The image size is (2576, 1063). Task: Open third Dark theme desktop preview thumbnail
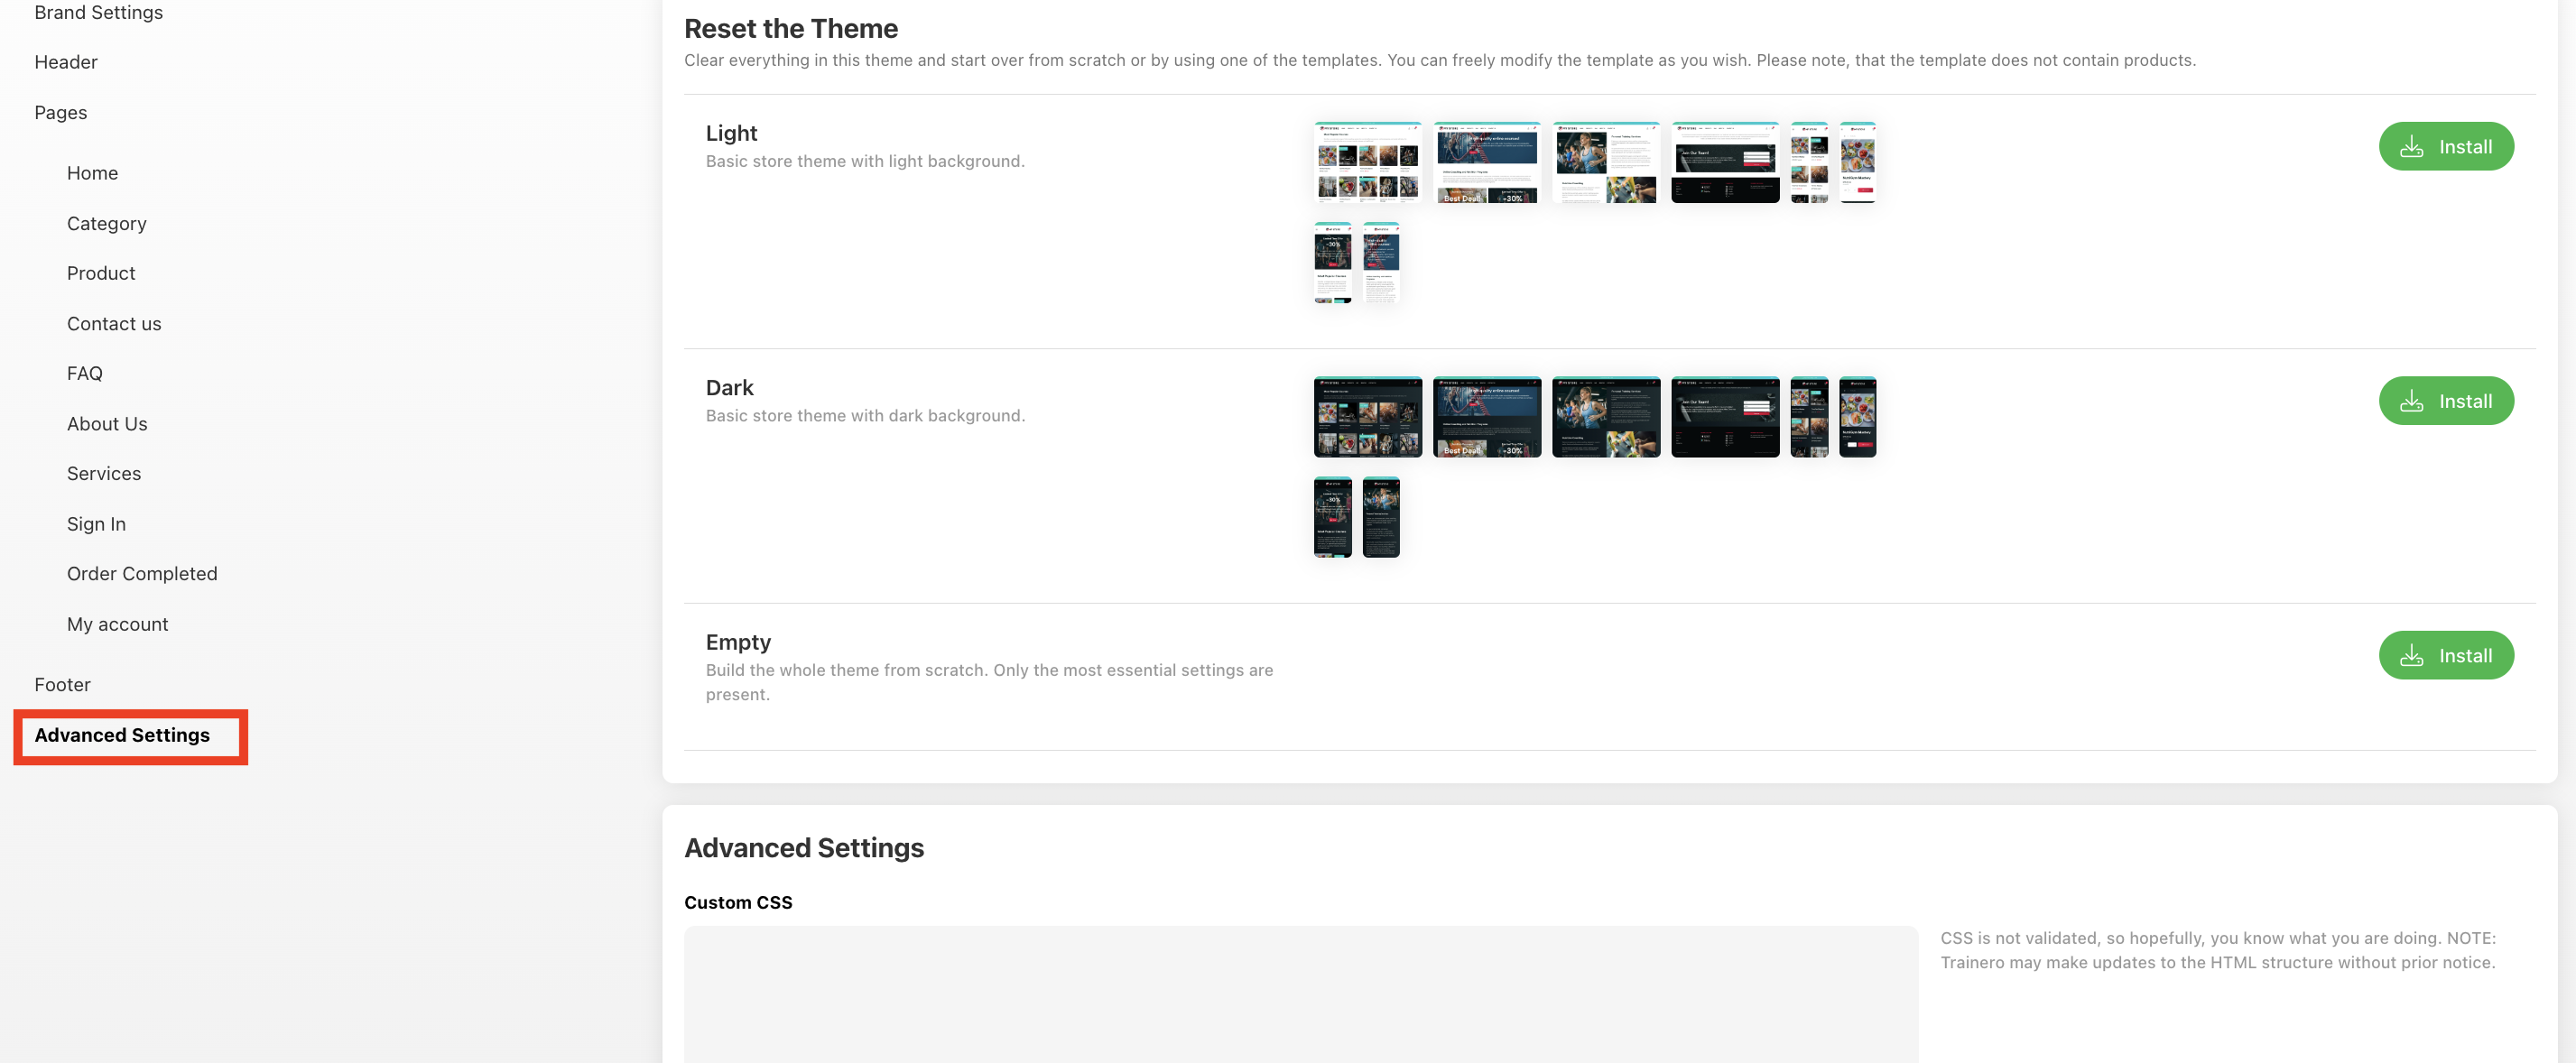pos(1605,417)
